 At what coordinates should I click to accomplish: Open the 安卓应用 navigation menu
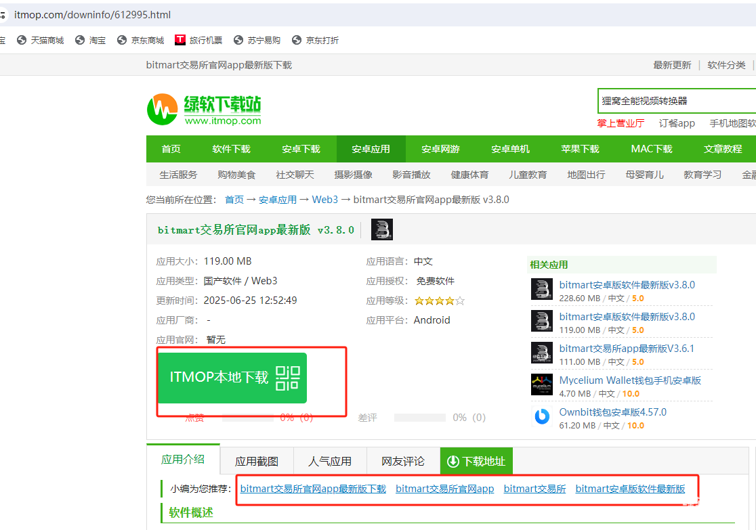pyautogui.click(x=371, y=149)
